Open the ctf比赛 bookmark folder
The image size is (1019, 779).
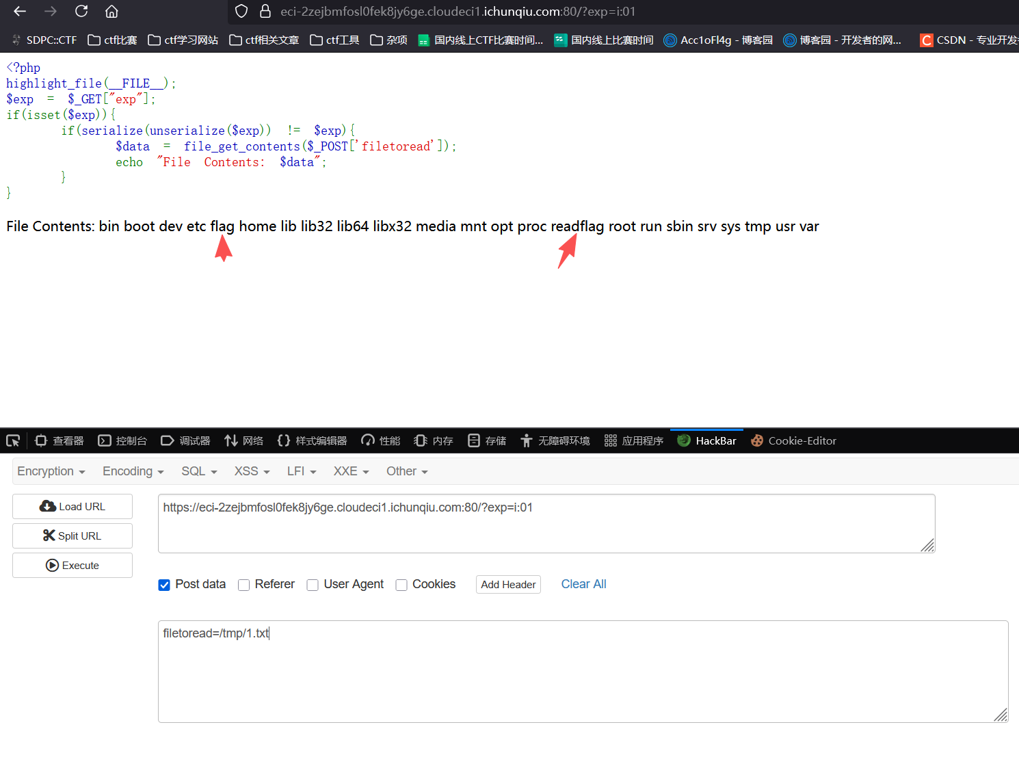(x=113, y=40)
